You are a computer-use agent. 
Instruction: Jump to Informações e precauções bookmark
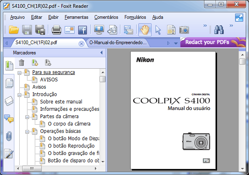click(70, 109)
